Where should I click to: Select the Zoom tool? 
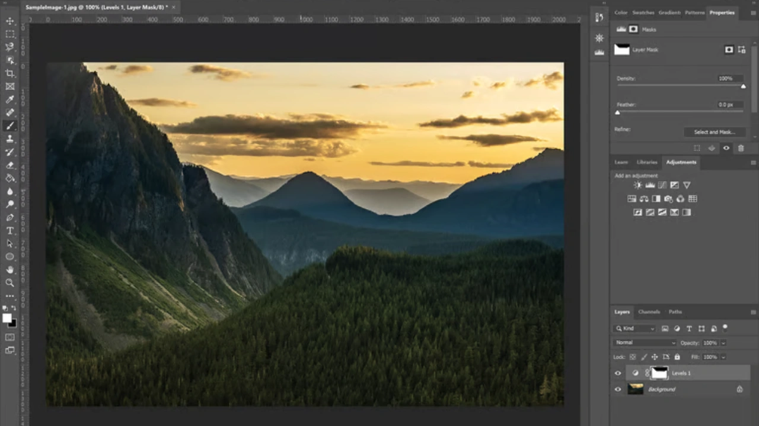coord(9,283)
